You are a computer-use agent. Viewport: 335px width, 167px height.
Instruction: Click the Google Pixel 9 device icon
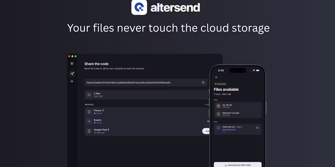[89, 131]
